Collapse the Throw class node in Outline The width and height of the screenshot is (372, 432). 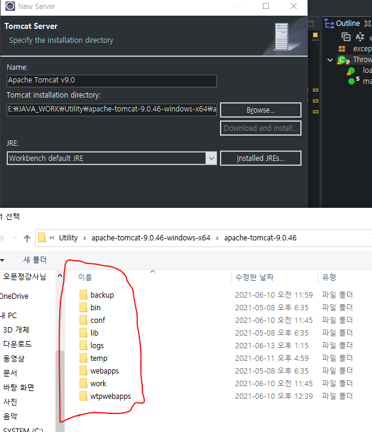click(x=330, y=60)
